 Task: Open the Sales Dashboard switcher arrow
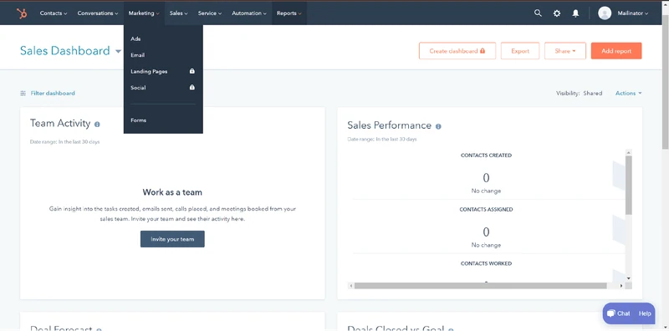[118, 51]
